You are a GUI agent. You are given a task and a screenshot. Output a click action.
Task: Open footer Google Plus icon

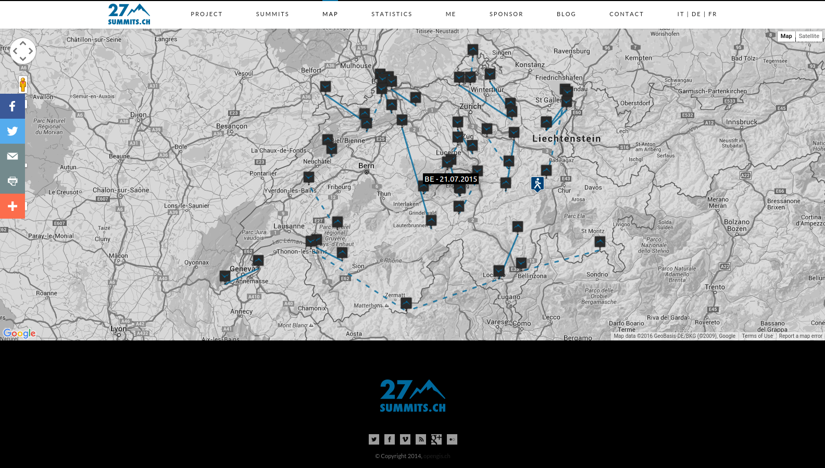436,439
